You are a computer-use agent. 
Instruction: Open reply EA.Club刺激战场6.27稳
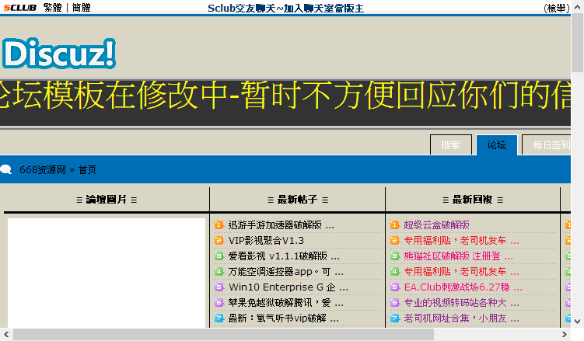tap(463, 287)
